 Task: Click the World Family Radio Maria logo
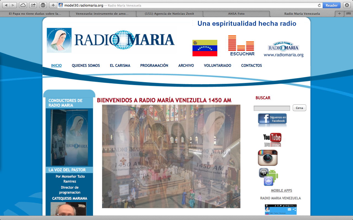tap(284, 49)
